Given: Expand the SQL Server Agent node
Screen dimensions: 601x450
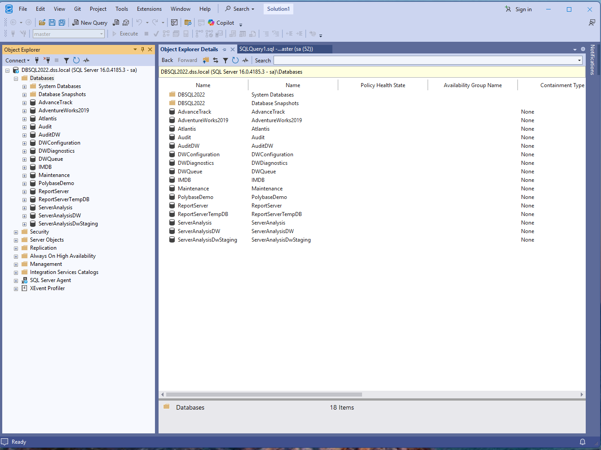Looking at the screenshot, I should click(16, 280).
